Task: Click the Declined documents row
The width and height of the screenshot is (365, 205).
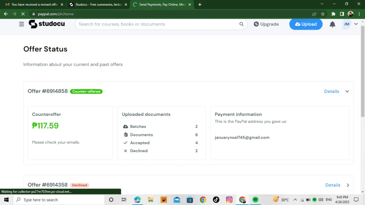Action: (161, 151)
